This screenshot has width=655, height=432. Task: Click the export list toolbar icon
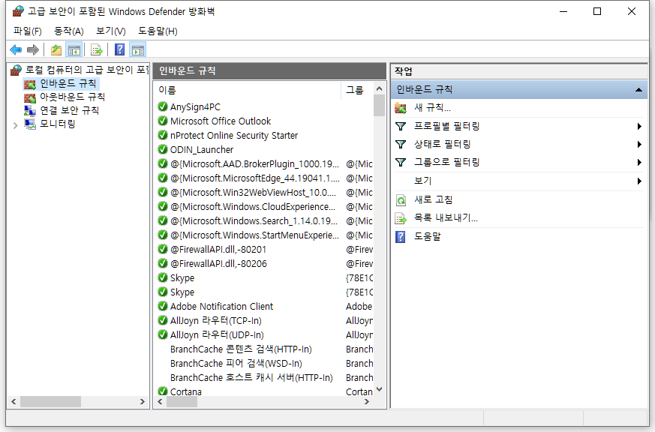point(97,50)
